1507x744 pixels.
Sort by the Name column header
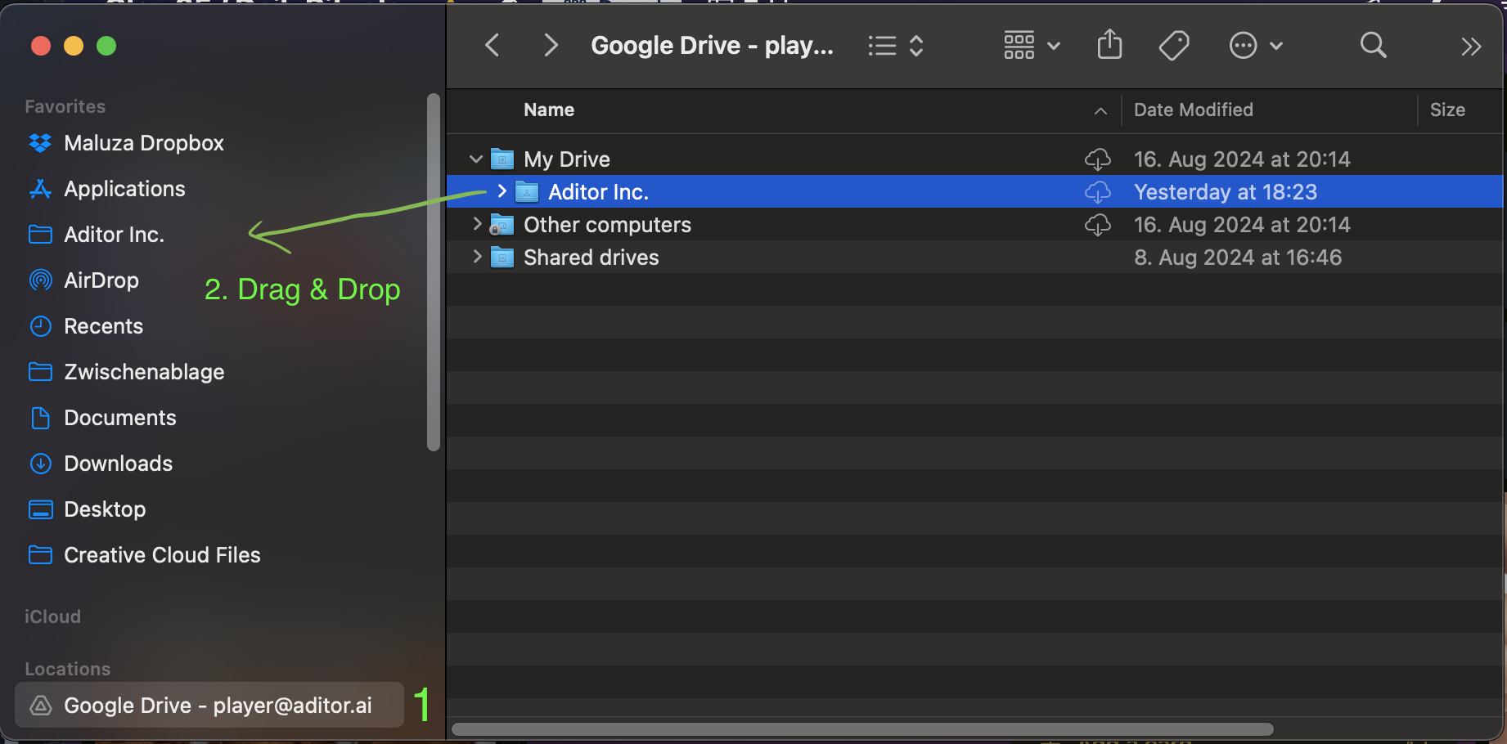pos(549,110)
